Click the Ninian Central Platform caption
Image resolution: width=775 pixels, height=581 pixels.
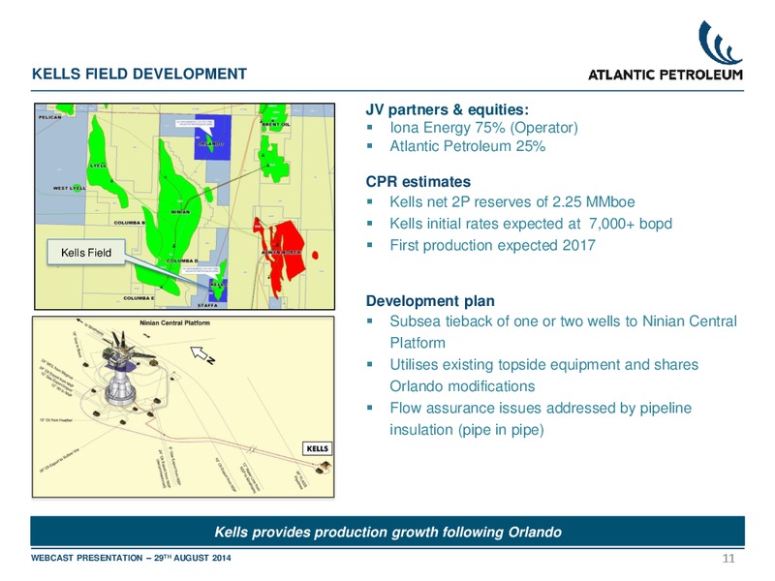point(175,323)
